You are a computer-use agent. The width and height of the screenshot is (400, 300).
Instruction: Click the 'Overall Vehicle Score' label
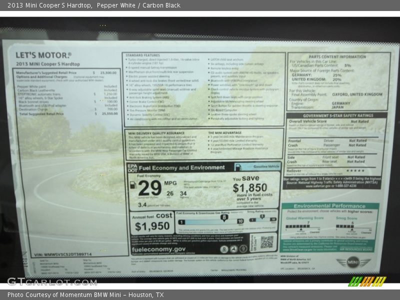[x=307, y=121]
